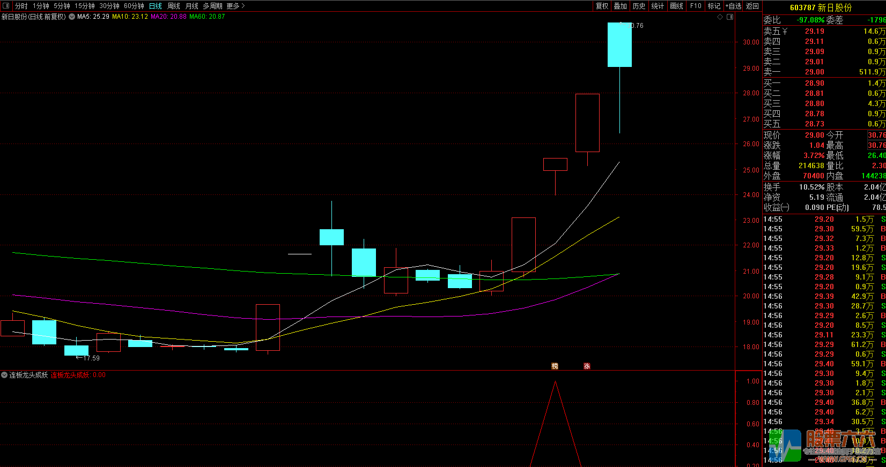Viewport: 886px width, 467px height.
Task: Click the panel layout icon at top-left
Action: tap(6, 6)
